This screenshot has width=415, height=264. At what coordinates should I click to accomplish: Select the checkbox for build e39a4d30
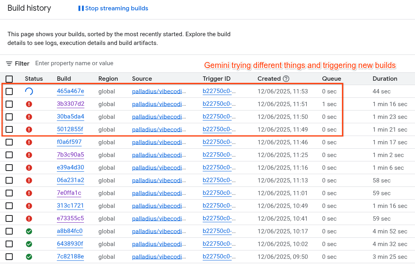9,168
